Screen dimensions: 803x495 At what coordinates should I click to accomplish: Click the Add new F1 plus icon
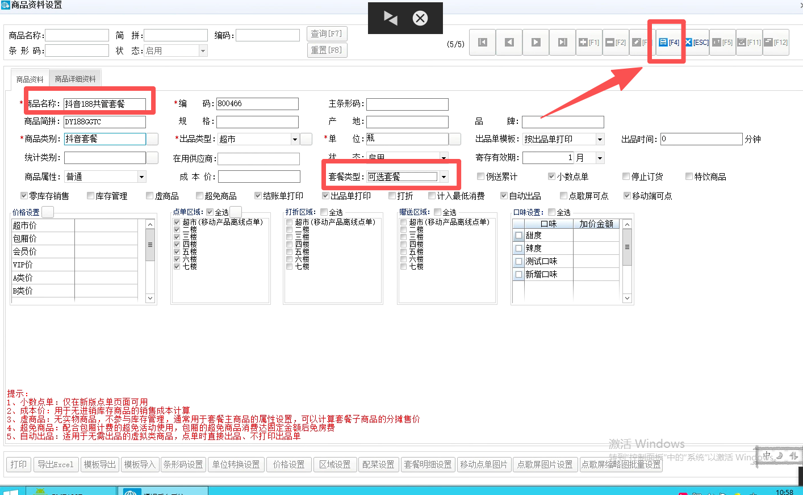point(589,43)
